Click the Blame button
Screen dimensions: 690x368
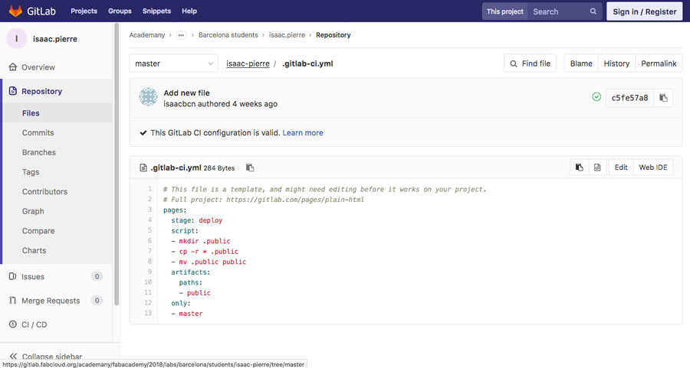[x=581, y=64]
